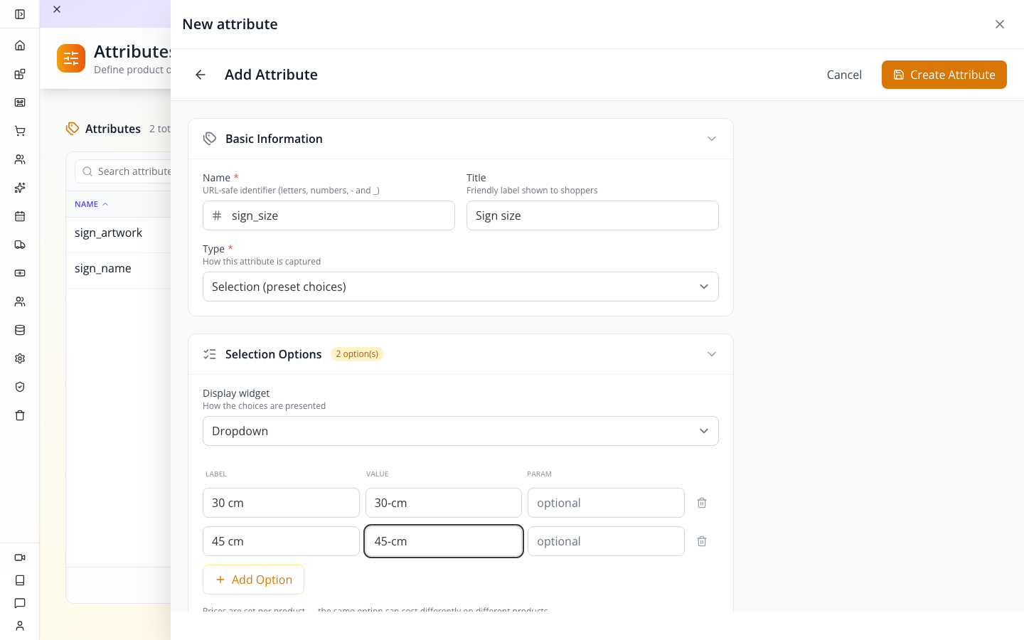The image size is (1024, 640).
Task: Edit the label field containing 45 cm
Action: [281, 541]
